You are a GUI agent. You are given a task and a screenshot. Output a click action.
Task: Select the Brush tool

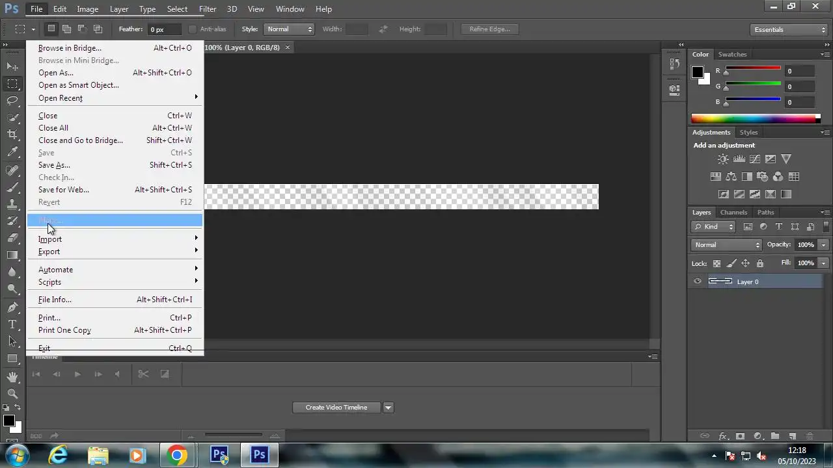pyautogui.click(x=12, y=187)
